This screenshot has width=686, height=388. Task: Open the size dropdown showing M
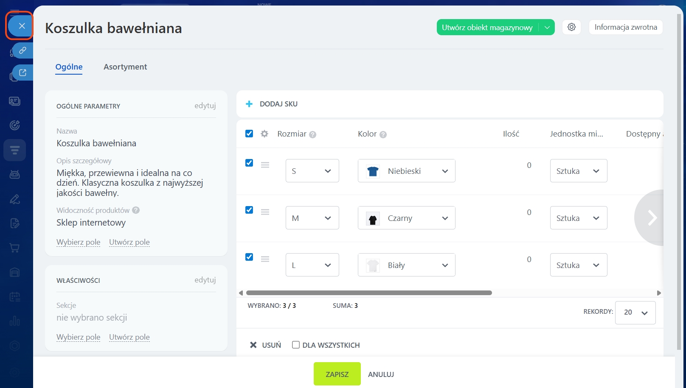pos(312,218)
